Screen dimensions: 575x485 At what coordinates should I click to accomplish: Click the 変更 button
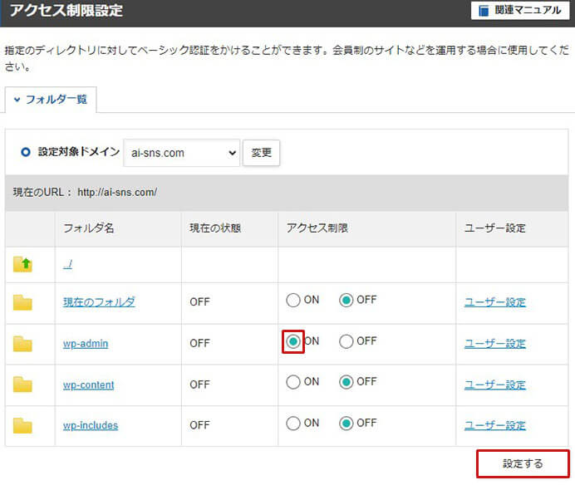[x=261, y=153]
